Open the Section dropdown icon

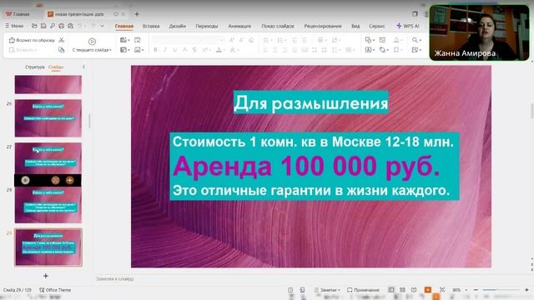(139, 50)
